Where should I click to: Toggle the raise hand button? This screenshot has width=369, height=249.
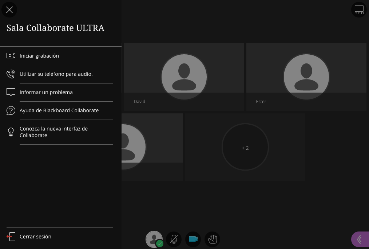[x=212, y=239]
